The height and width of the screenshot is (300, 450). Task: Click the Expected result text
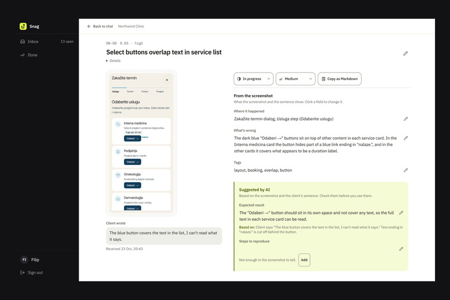[x=317, y=216]
